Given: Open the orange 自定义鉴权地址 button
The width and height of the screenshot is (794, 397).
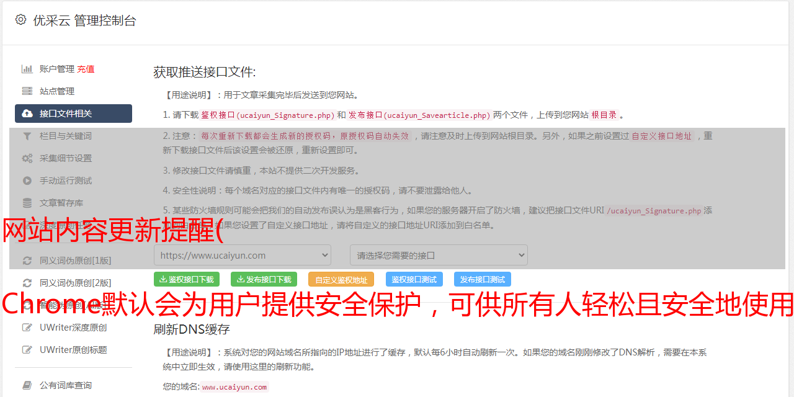Looking at the screenshot, I should coord(341,279).
